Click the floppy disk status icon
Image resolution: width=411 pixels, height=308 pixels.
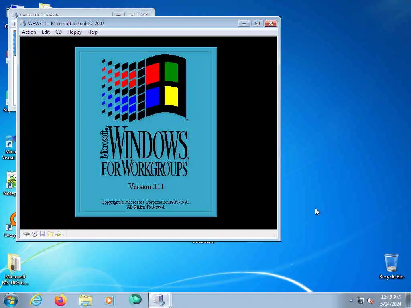[x=43, y=234]
